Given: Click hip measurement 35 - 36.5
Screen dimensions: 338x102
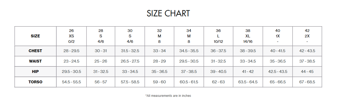Looking at the screenshot, I should [159, 72].
